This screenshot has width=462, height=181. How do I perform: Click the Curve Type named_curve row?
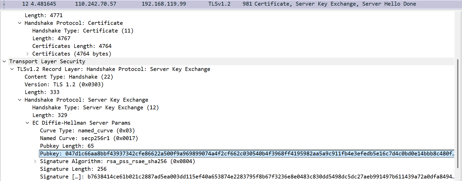(x=87, y=131)
